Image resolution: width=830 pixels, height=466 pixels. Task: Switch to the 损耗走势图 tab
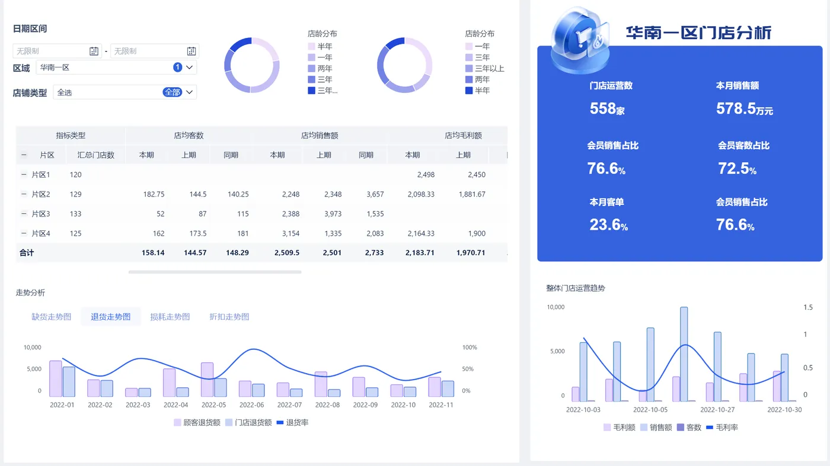pos(170,317)
